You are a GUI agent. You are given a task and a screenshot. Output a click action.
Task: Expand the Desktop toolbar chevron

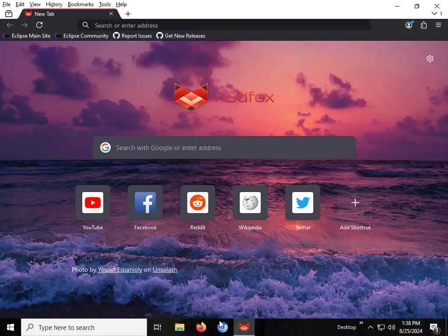coord(361,322)
